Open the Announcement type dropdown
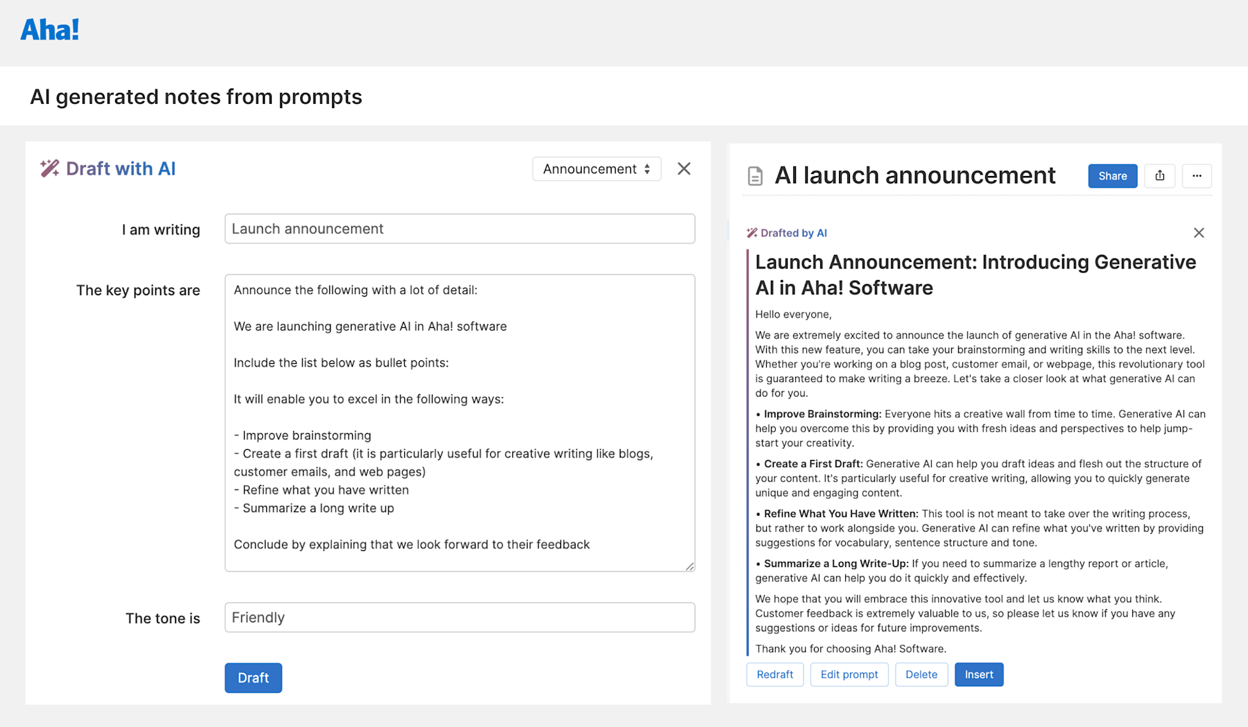 tap(596, 168)
